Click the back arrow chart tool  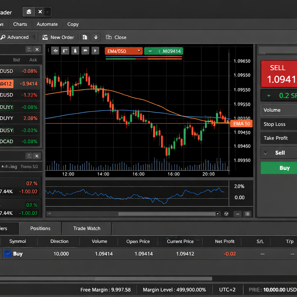55,51
